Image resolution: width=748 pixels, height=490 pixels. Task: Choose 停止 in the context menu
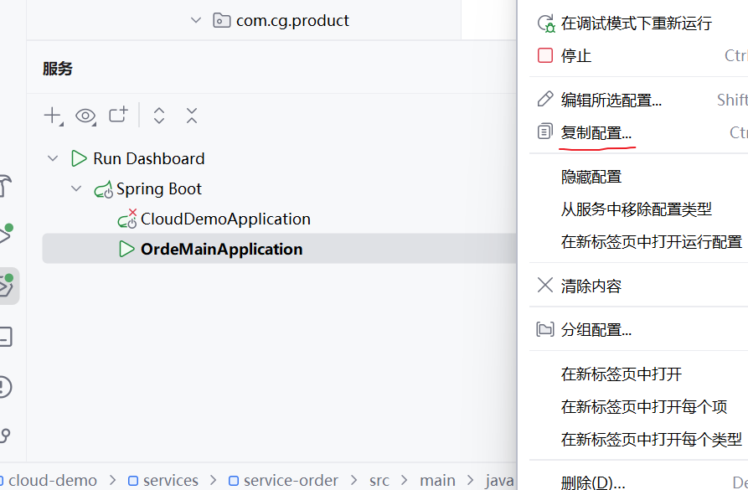pyautogui.click(x=576, y=56)
